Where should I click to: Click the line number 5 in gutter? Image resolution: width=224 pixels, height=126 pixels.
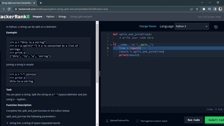[x=108, y=48]
